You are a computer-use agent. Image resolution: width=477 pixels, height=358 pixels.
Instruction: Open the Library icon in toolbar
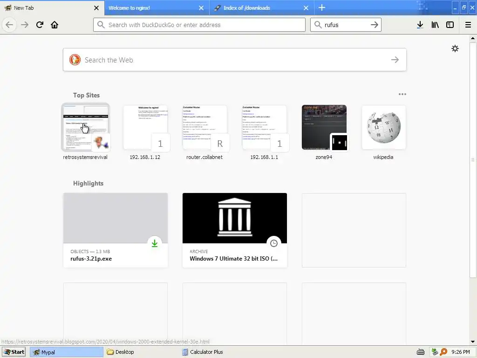coord(435,25)
